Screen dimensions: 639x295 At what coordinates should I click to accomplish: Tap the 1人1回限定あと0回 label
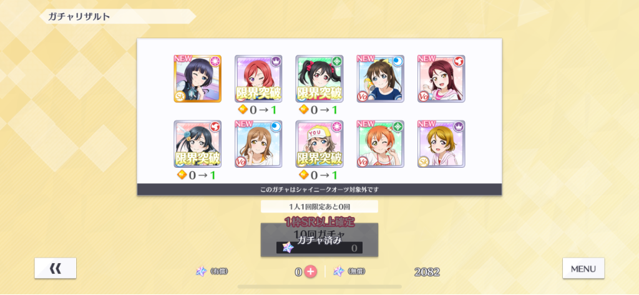(x=319, y=206)
